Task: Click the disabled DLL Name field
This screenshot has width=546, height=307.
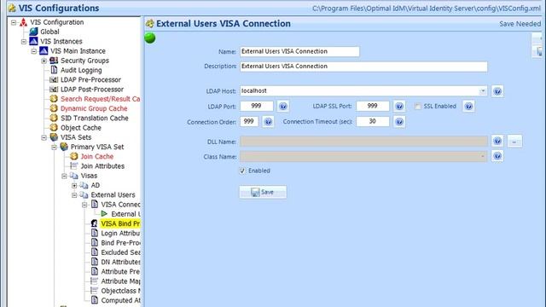Action: pyautogui.click(x=363, y=142)
